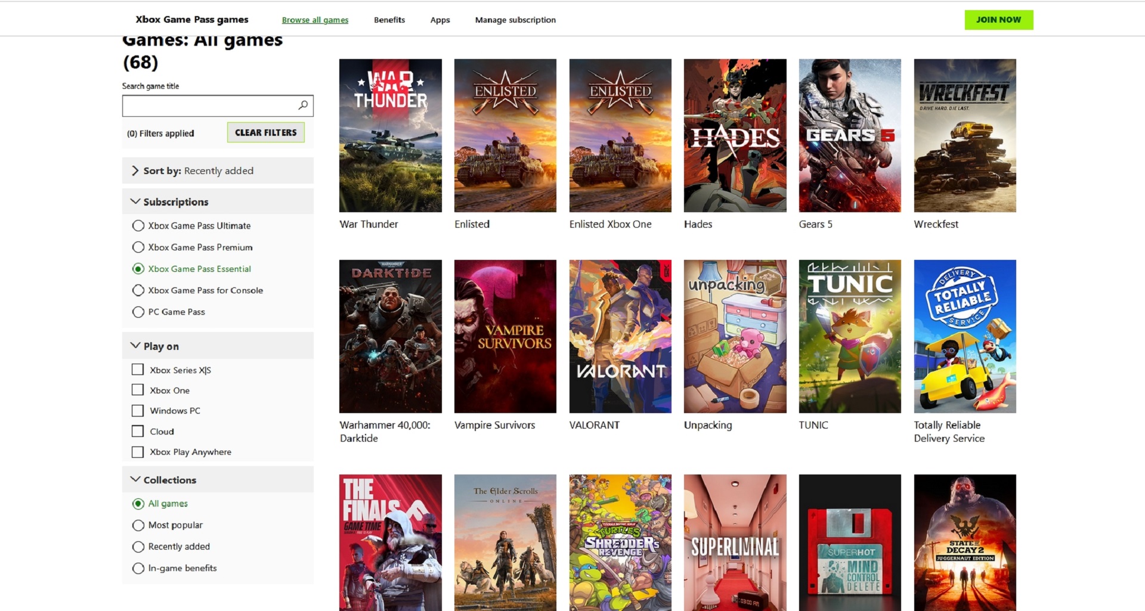This screenshot has height=611, width=1145.
Task: Check the Windows PC filter
Action: [138, 411]
